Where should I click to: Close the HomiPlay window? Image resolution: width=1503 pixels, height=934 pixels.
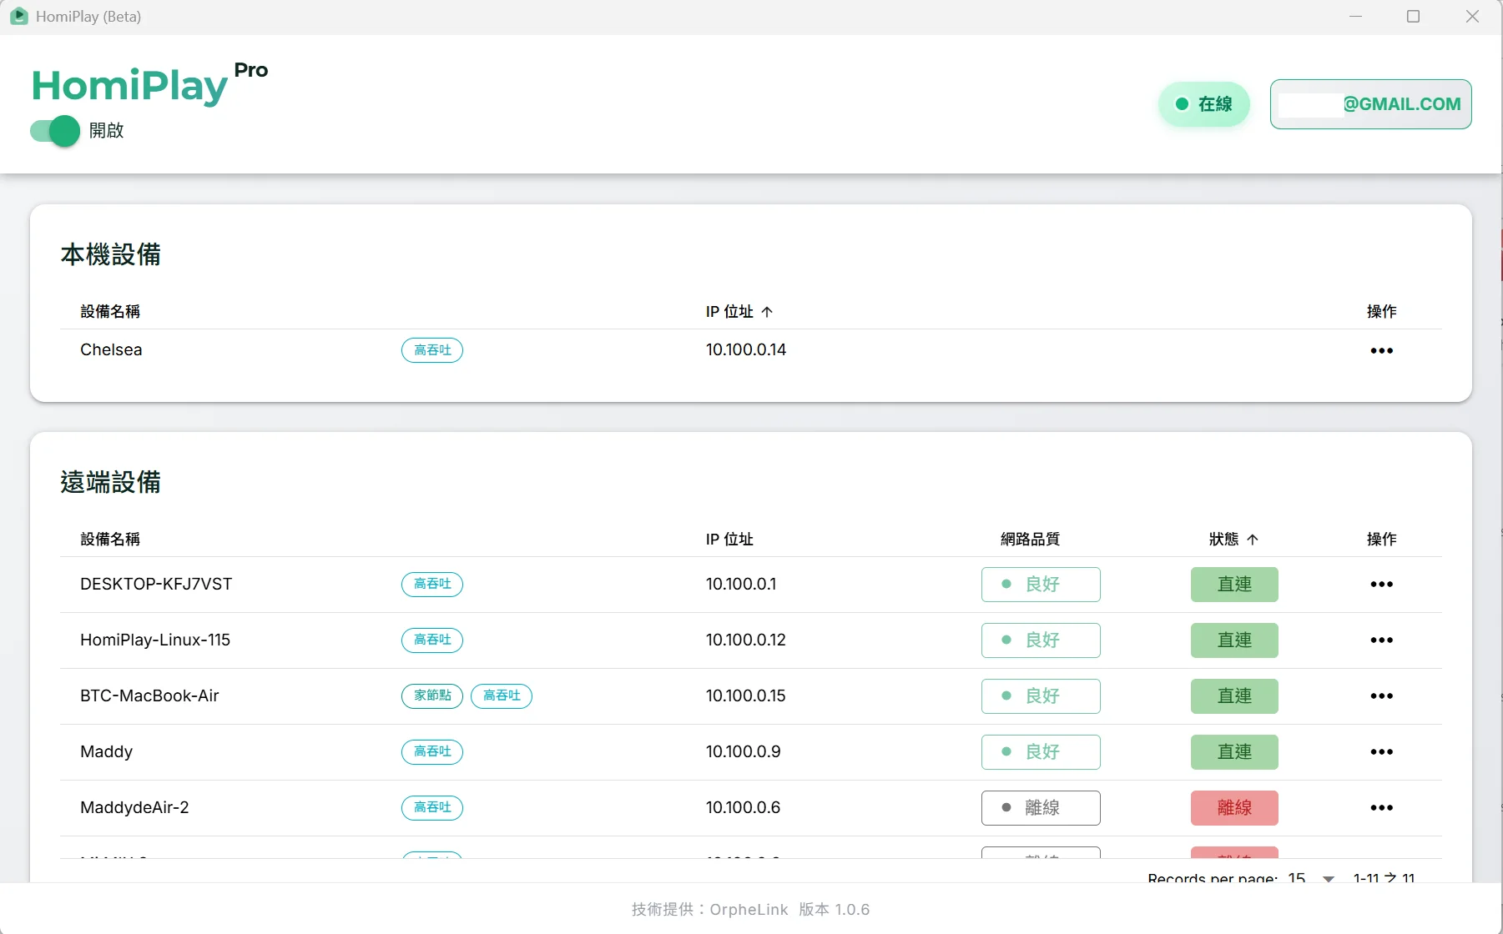(x=1472, y=17)
